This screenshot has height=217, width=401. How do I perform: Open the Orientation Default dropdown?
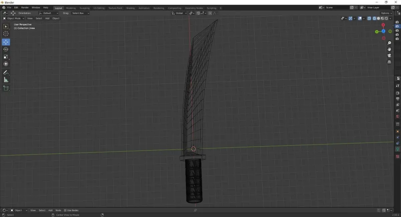(x=48, y=13)
